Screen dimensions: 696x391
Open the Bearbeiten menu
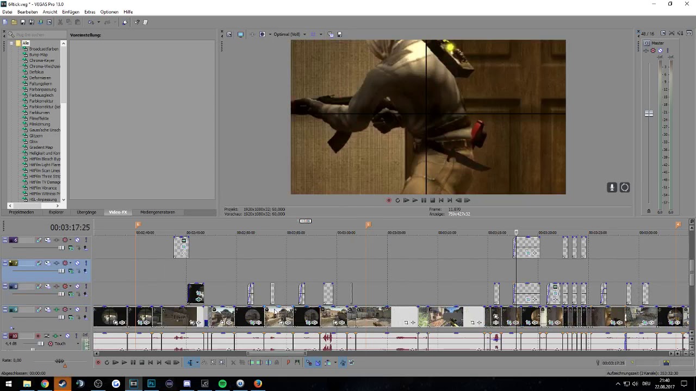tap(28, 12)
